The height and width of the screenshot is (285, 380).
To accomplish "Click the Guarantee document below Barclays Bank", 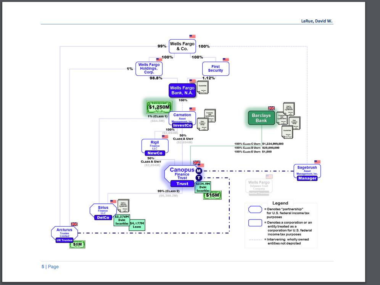I will click(287, 132).
